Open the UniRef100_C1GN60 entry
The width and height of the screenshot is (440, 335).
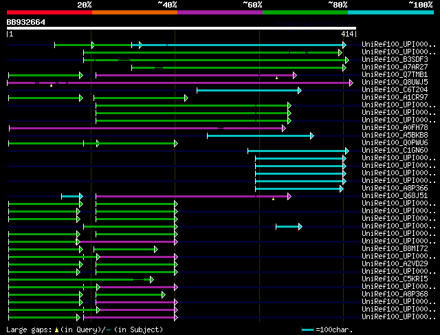pyautogui.click(x=395, y=151)
